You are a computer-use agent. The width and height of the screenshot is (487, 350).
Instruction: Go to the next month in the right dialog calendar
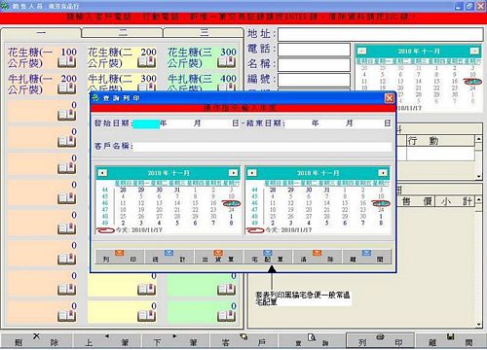[x=383, y=173]
